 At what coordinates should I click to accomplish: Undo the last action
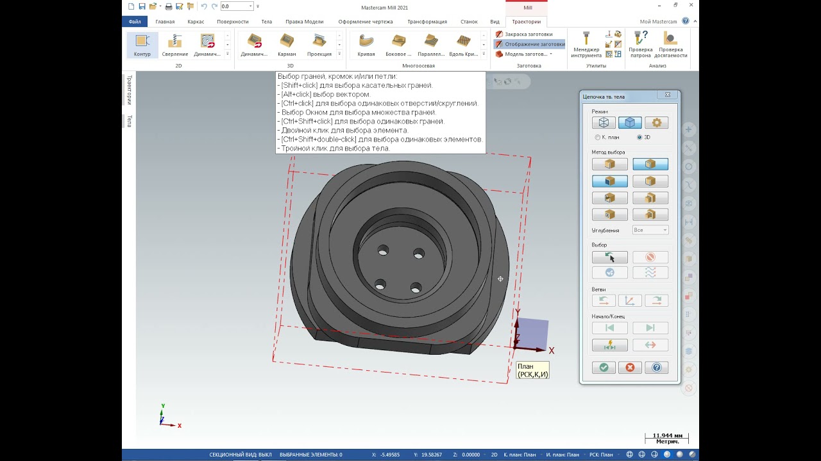[204, 6]
